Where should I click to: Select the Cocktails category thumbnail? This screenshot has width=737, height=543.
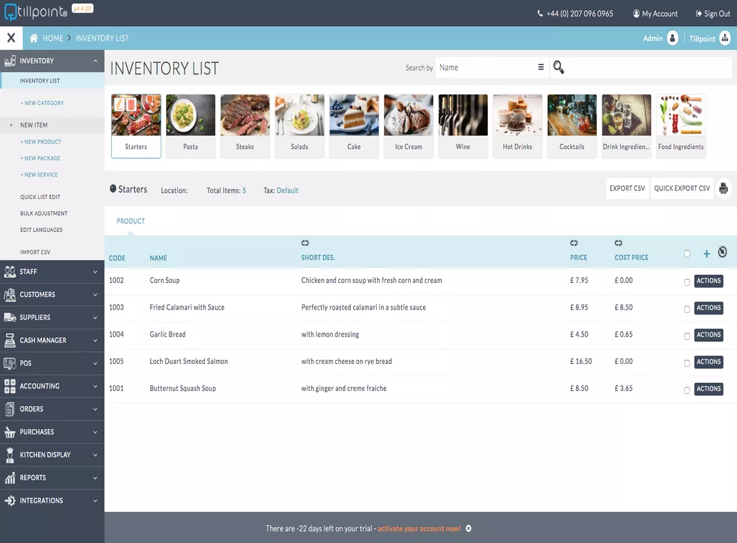click(x=572, y=126)
